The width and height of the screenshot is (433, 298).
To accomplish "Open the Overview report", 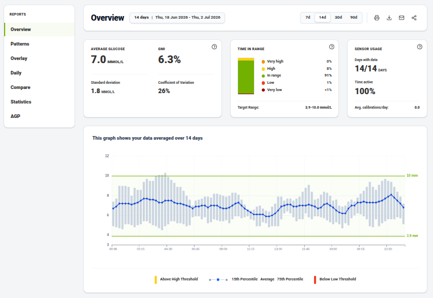I will click(x=39, y=29).
